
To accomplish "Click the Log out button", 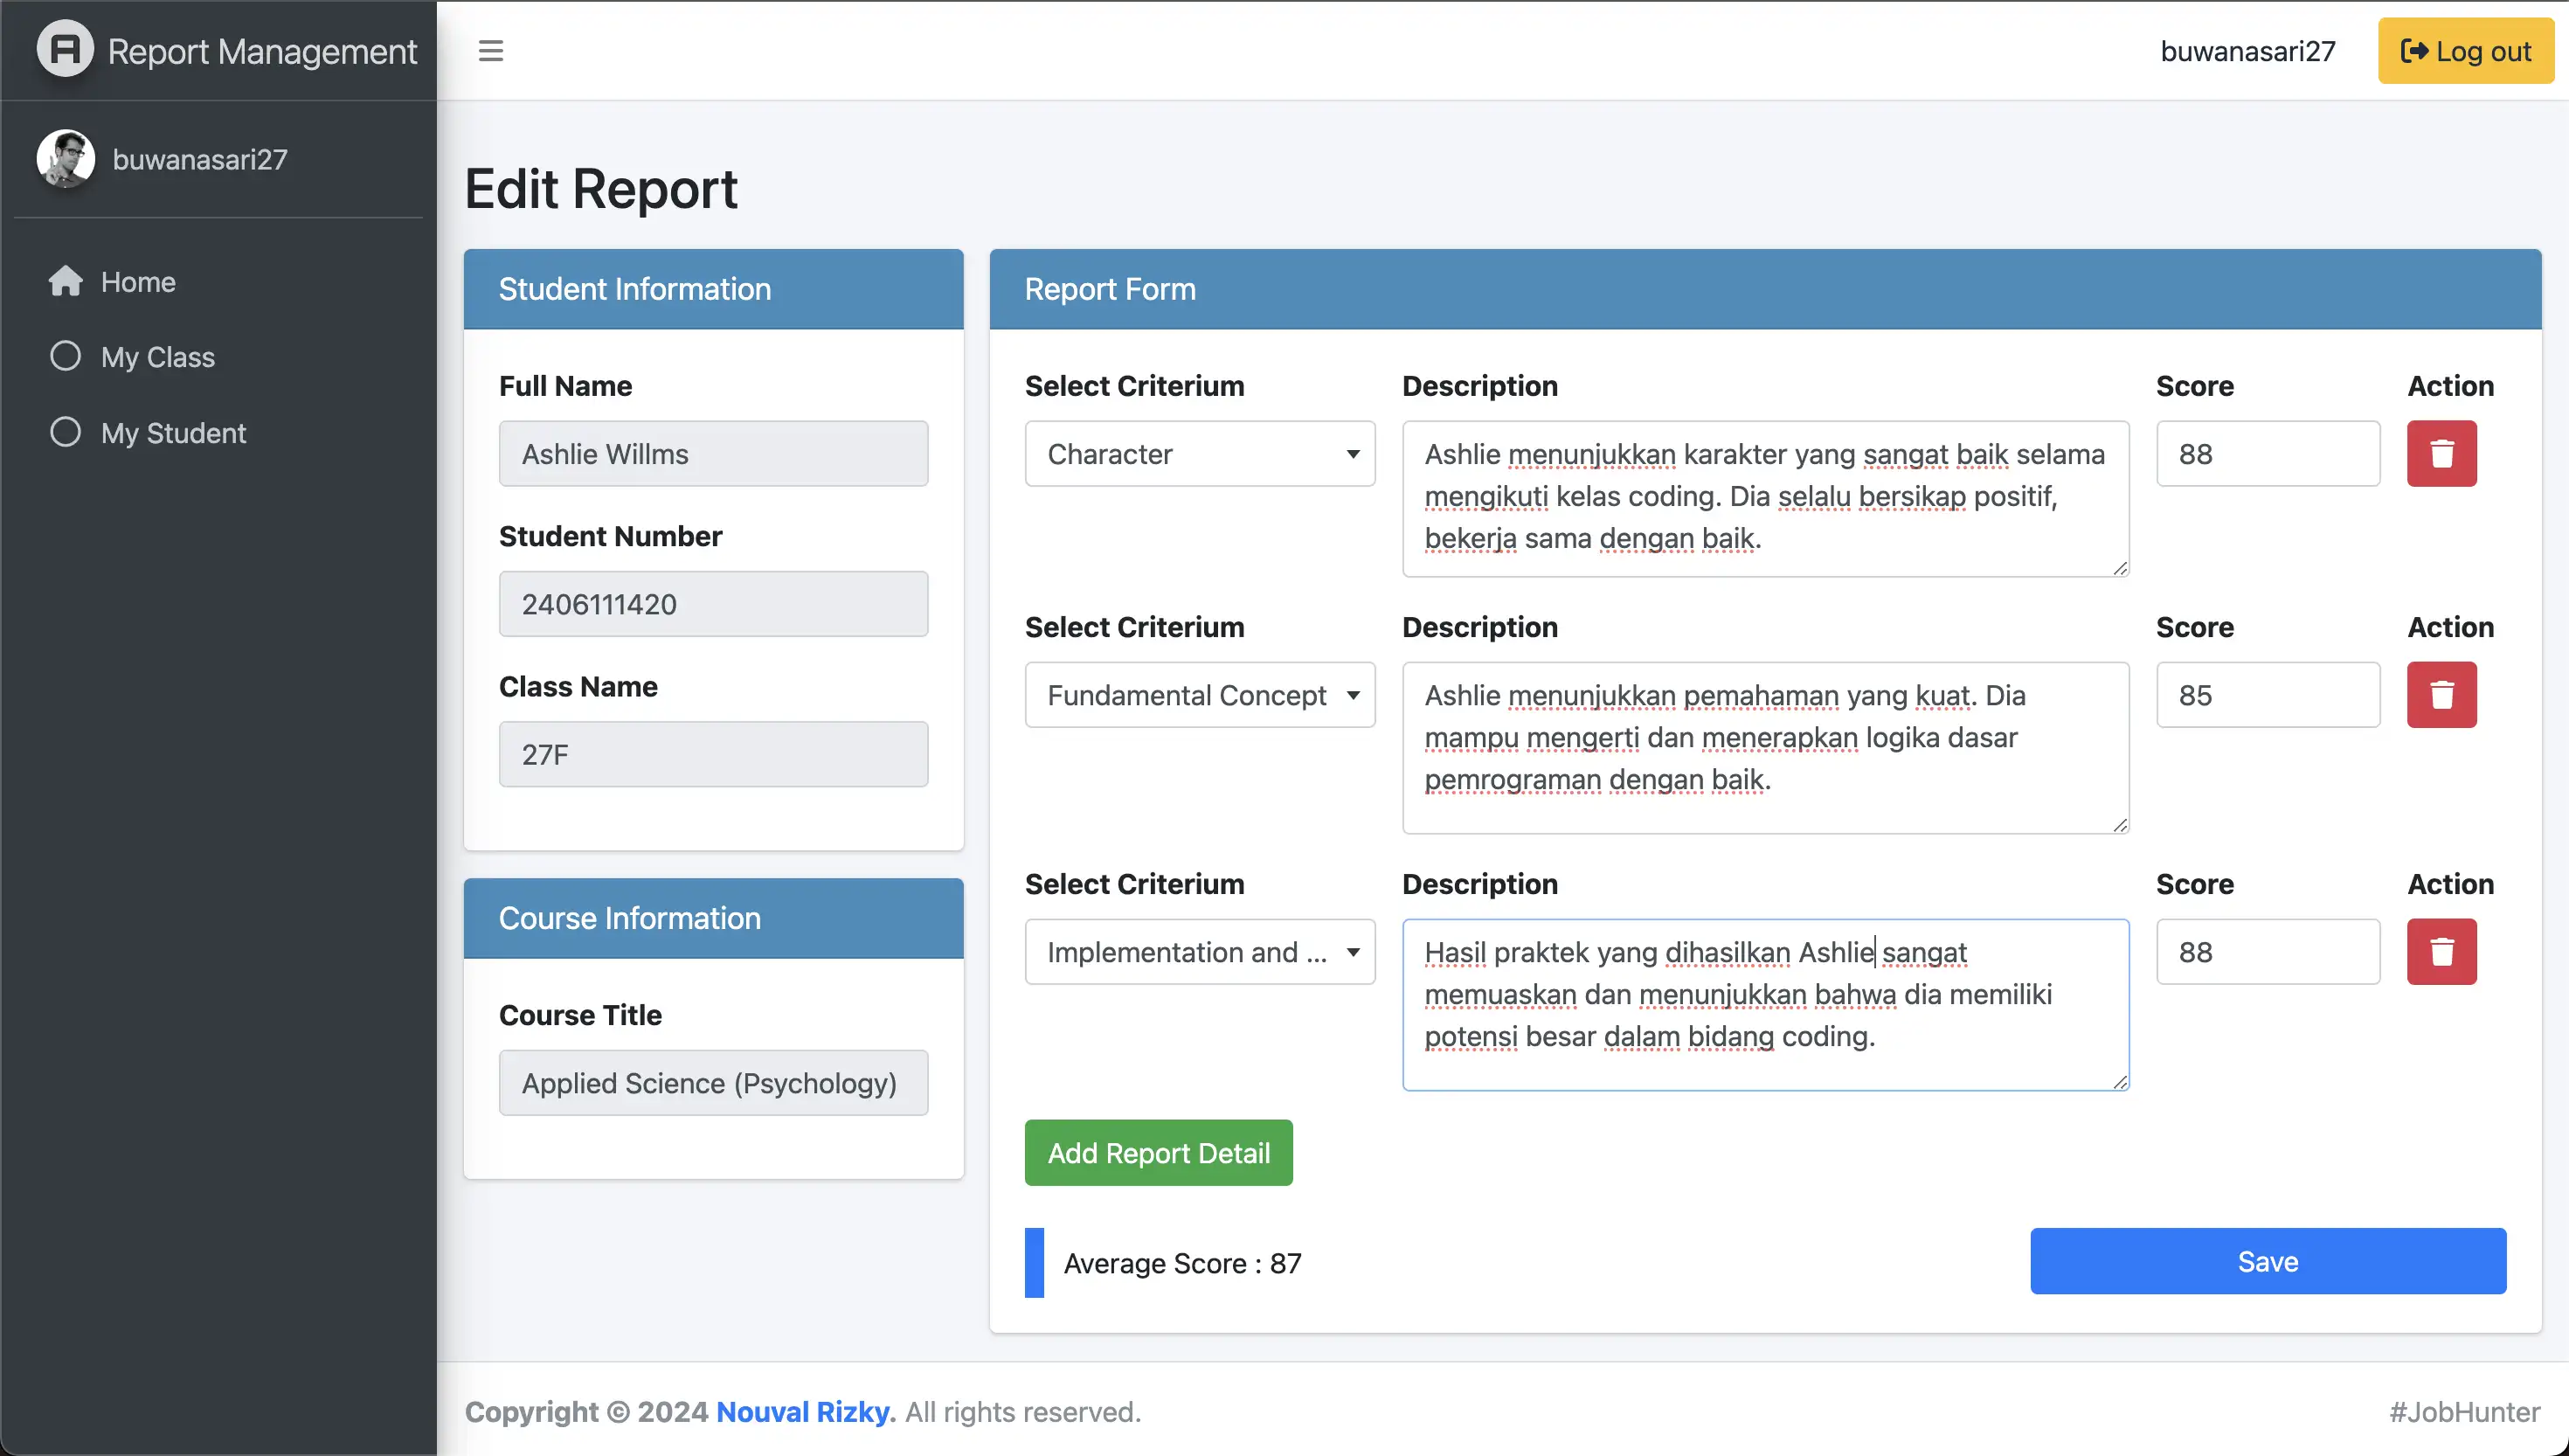I will [x=2465, y=51].
